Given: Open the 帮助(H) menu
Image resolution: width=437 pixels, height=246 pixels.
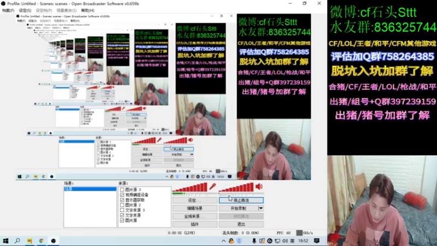Looking at the screenshot, I should (x=87, y=10).
